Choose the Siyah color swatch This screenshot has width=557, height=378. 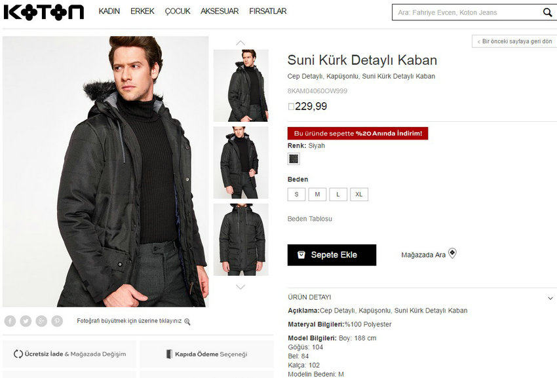point(294,159)
